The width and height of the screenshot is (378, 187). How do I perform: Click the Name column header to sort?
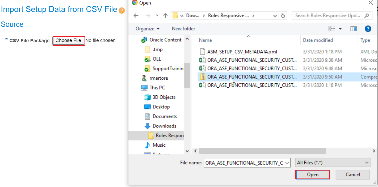(205, 40)
